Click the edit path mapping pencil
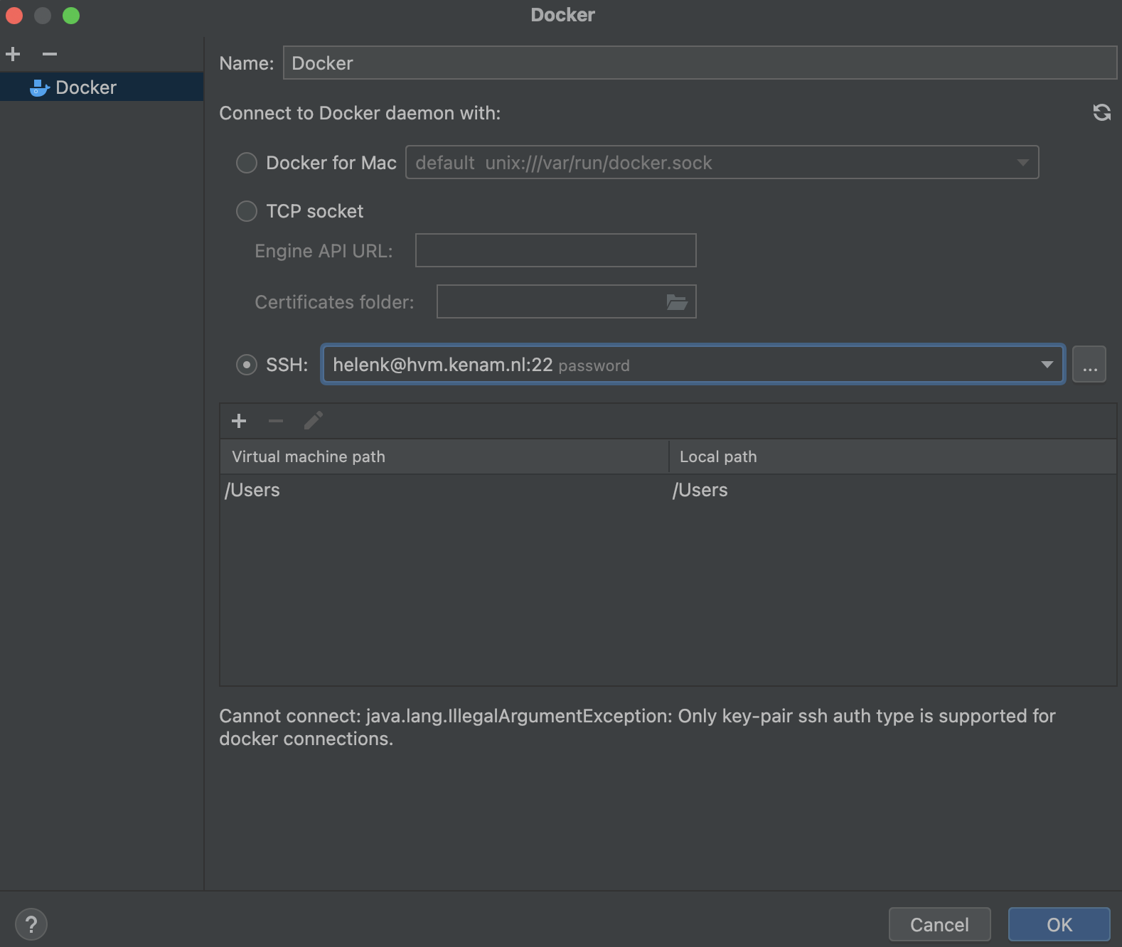 coord(313,421)
